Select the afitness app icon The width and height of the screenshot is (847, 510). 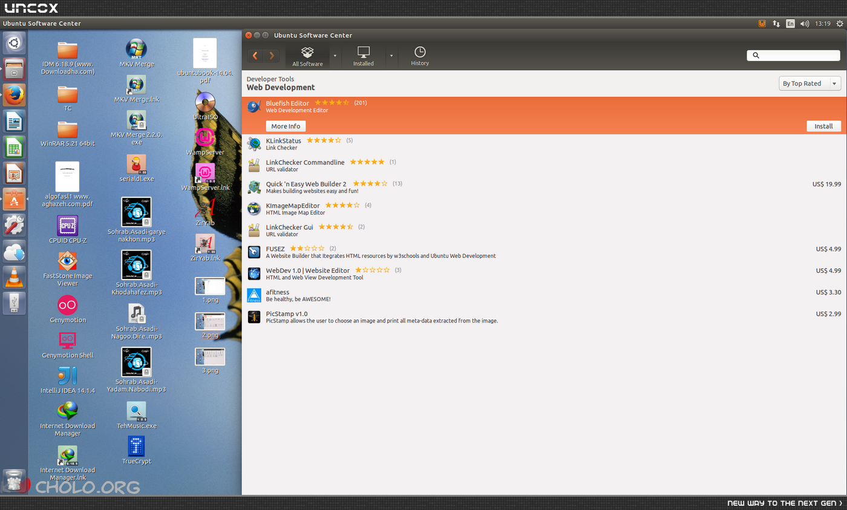click(254, 295)
